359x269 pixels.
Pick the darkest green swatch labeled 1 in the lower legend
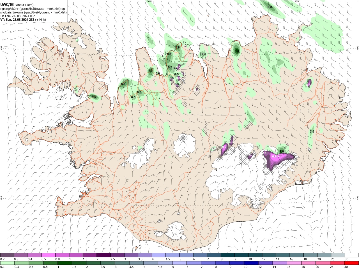point(65,263)
